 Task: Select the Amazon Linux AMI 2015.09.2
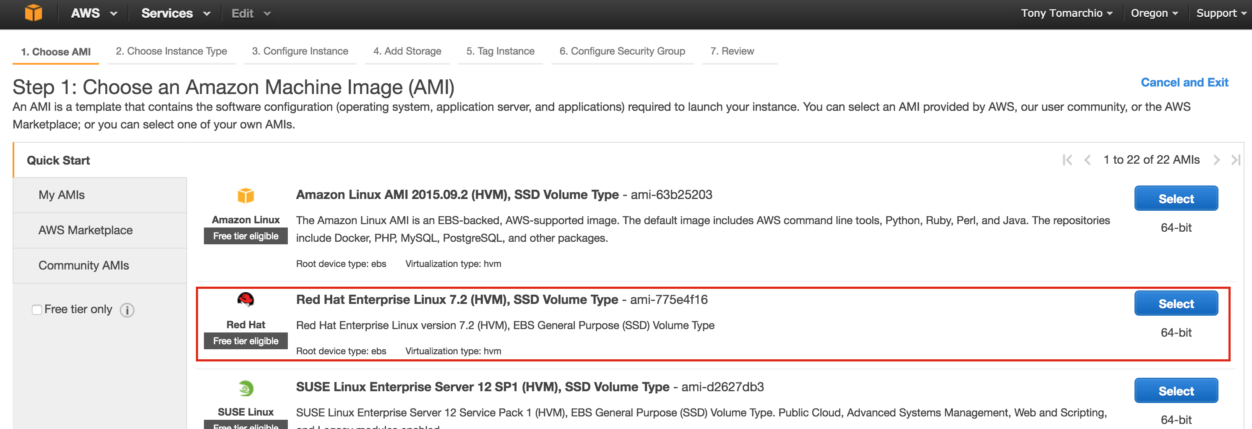click(x=1176, y=199)
